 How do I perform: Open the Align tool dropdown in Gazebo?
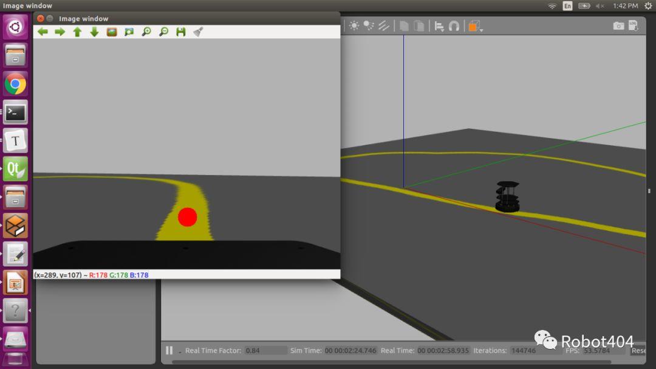(x=439, y=26)
